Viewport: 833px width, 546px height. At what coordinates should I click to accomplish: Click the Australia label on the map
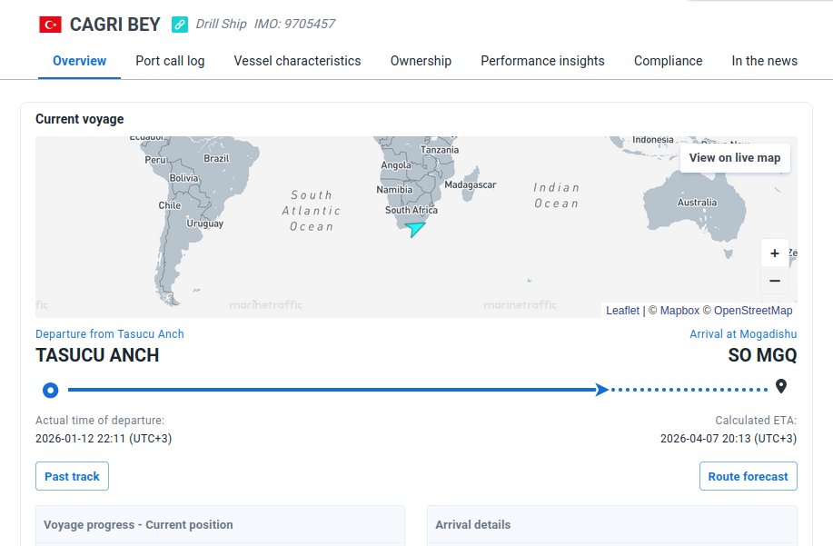coord(697,203)
